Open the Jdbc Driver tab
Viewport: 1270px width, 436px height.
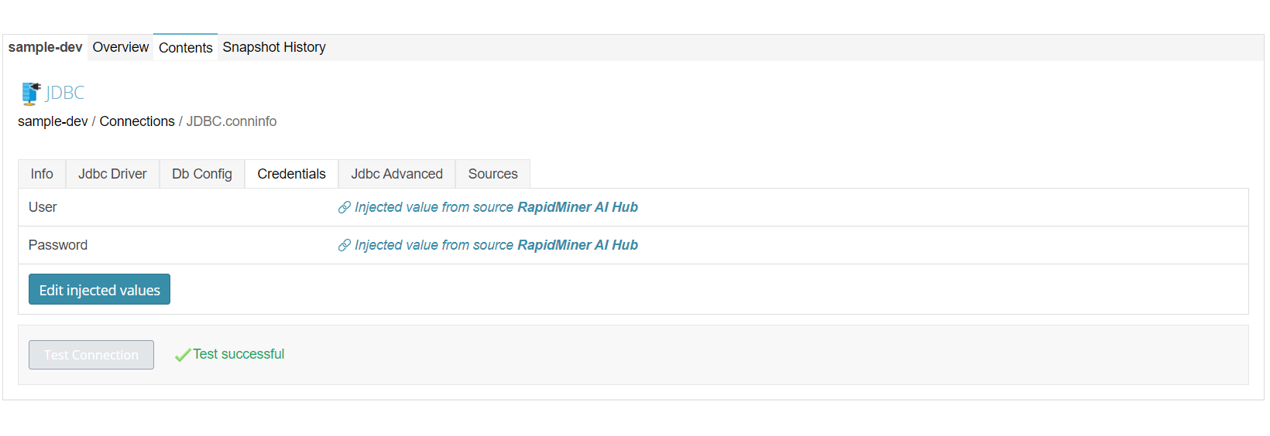click(x=112, y=174)
